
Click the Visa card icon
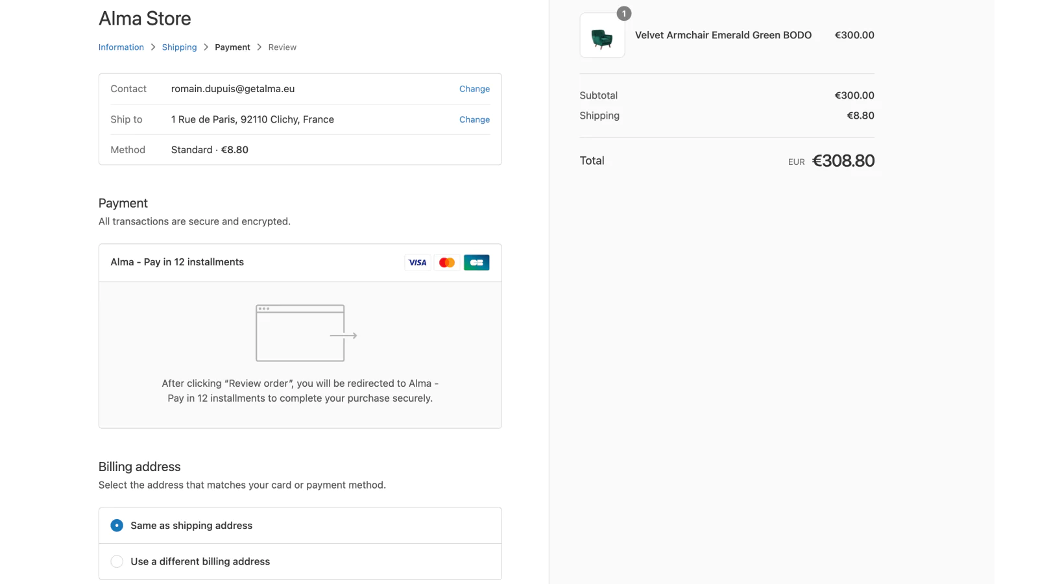(417, 263)
